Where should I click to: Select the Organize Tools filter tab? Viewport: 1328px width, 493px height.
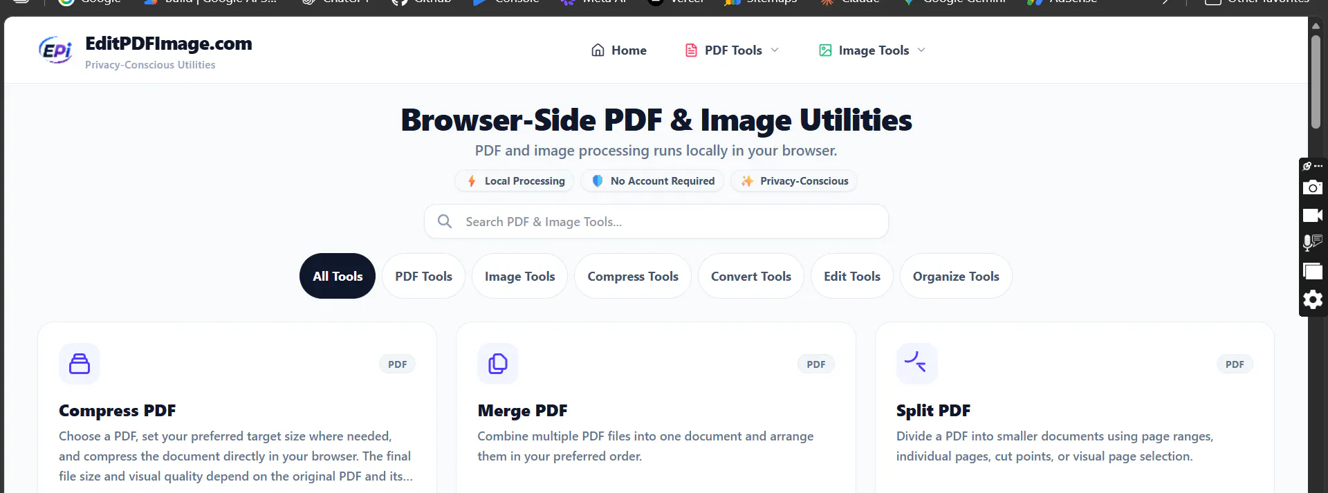click(x=956, y=276)
